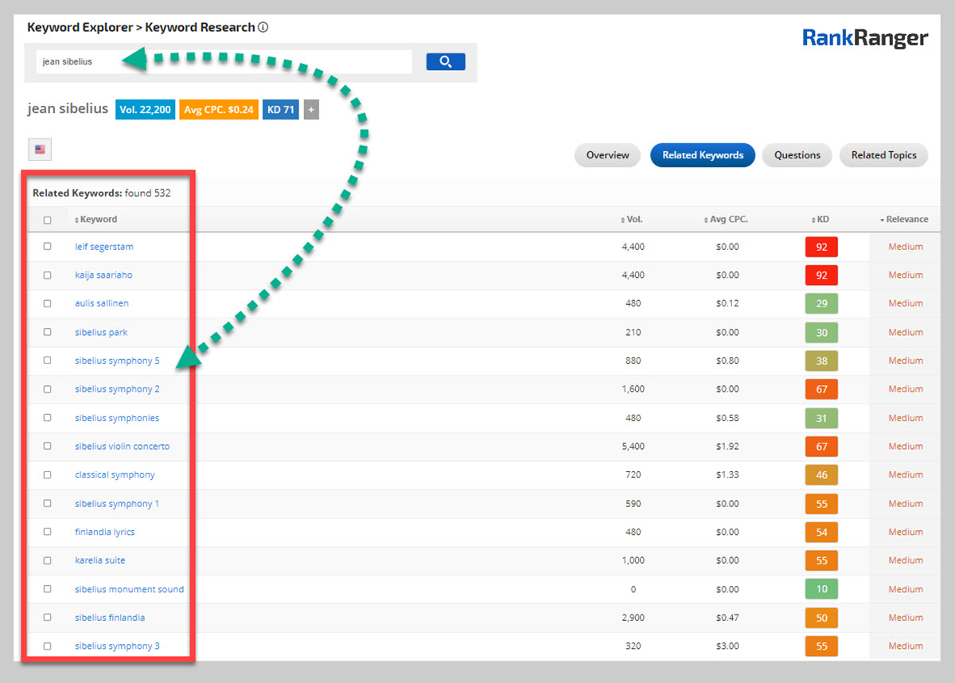Image resolution: width=955 pixels, height=683 pixels.
Task: Click the 5,400 volume cell
Action: [633, 446]
